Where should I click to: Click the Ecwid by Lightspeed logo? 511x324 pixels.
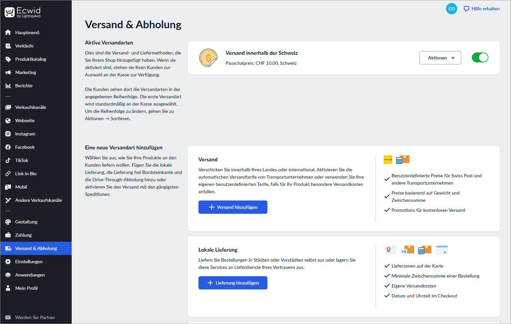(x=23, y=12)
